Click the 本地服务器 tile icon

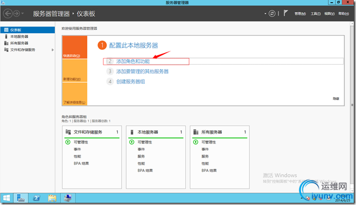(132, 132)
